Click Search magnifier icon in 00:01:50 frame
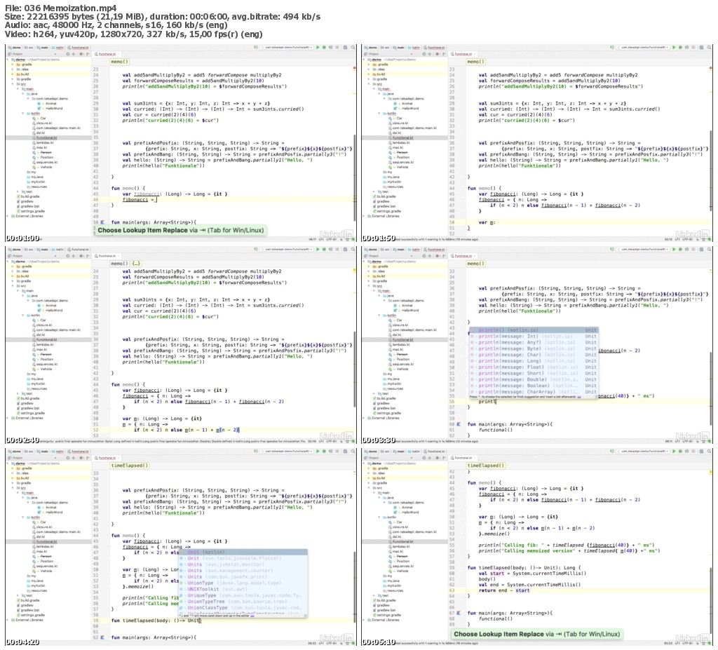This screenshot has height=650, width=718. [x=710, y=47]
